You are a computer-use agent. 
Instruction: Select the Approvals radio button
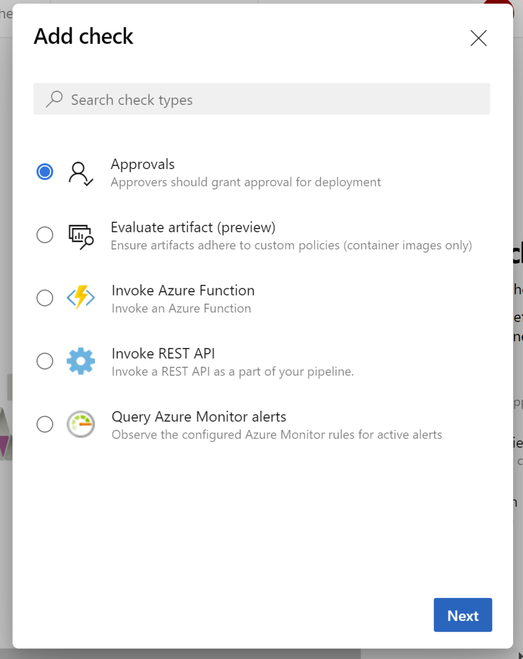tap(45, 172)
